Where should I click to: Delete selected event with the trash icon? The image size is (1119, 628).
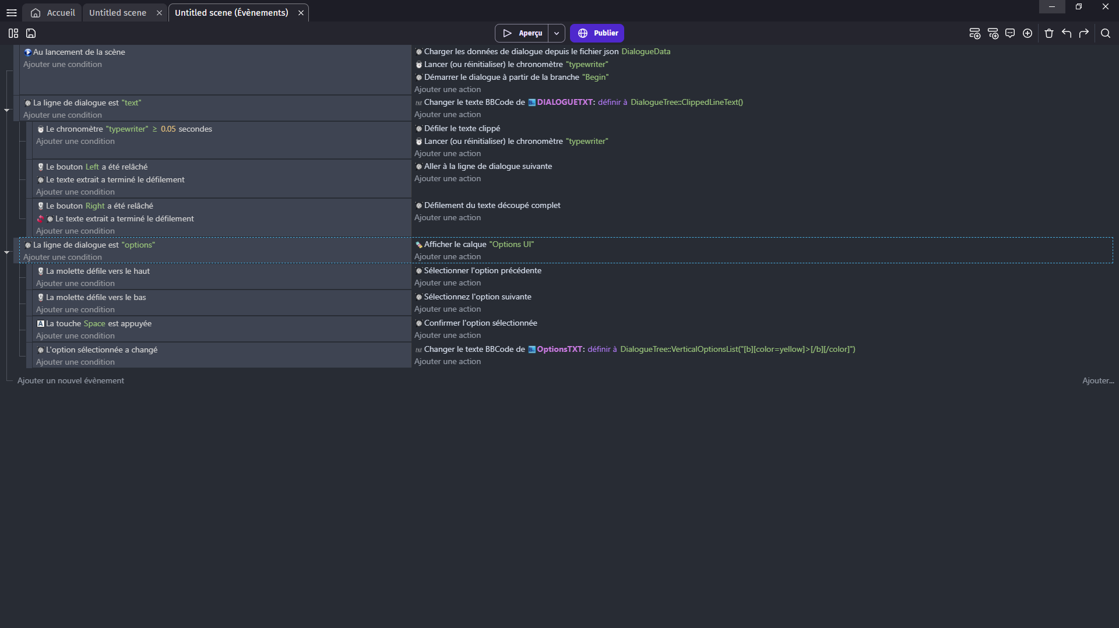(x=1048, y=33)
